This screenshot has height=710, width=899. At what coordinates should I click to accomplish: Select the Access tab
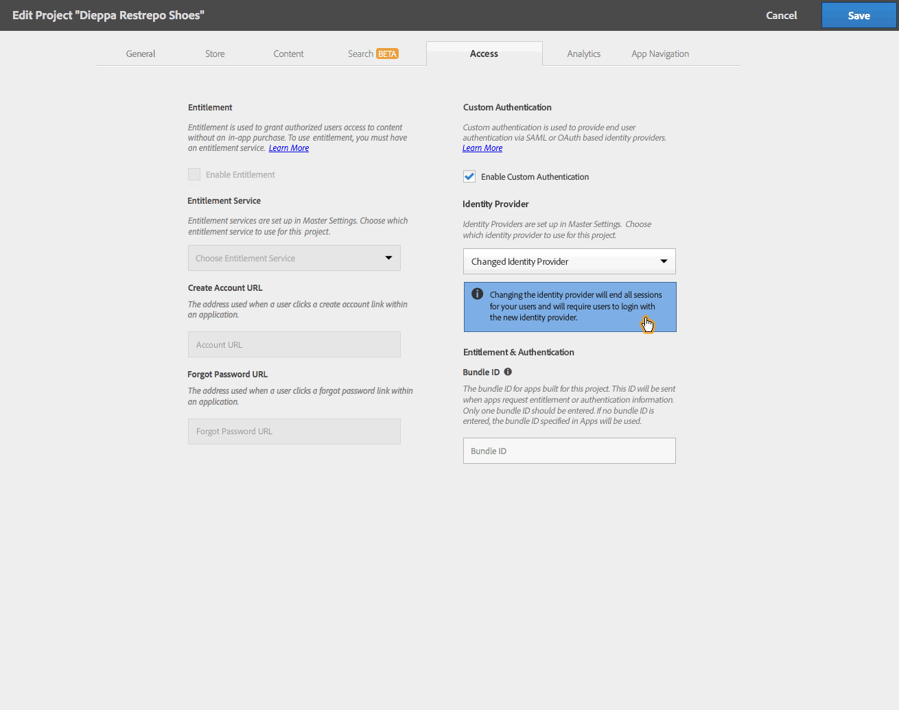484,54
